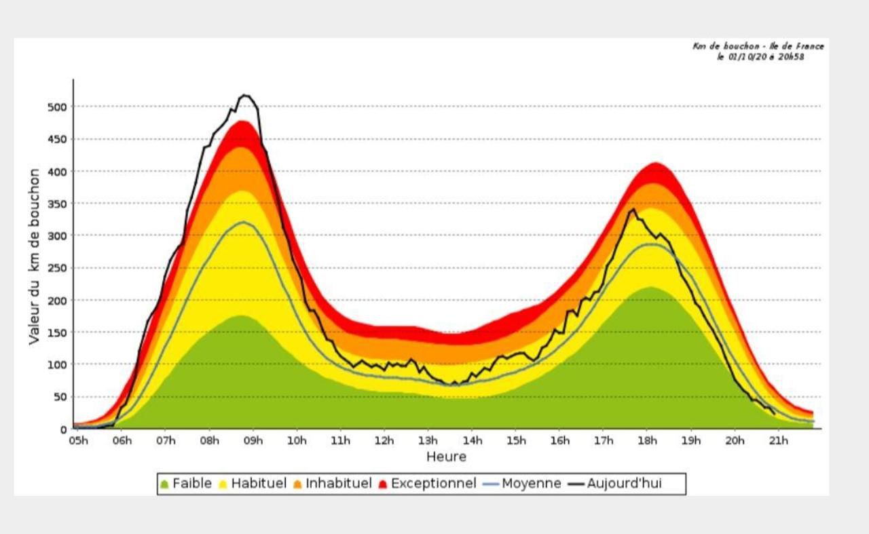Click the yellow Habituel legend swatch
Image resolution: width=869 pixels, height=534 pixels.
tap(222, 484)
